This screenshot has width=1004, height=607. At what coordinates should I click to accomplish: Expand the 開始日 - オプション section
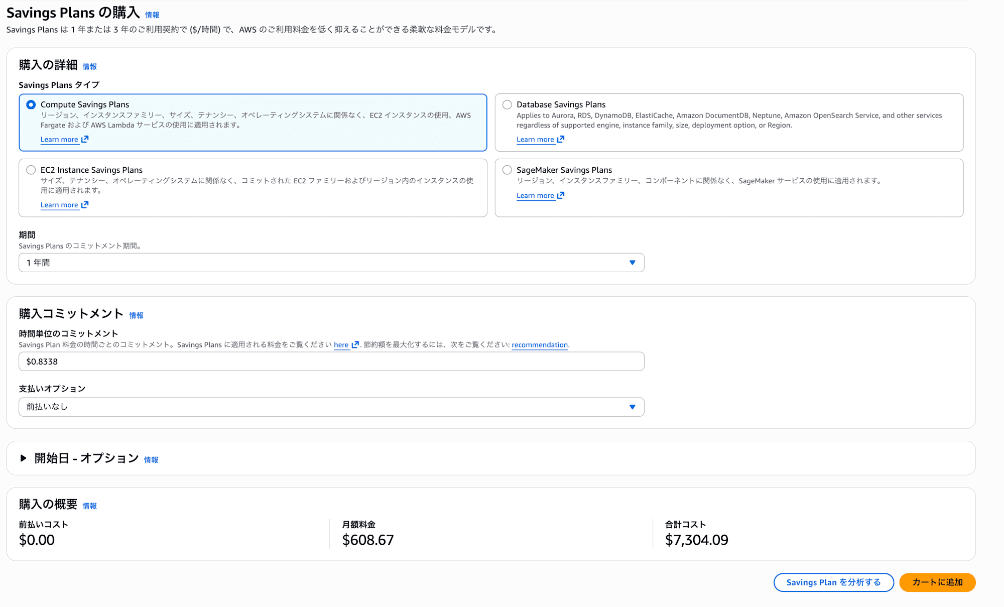[x=23, y=458]
